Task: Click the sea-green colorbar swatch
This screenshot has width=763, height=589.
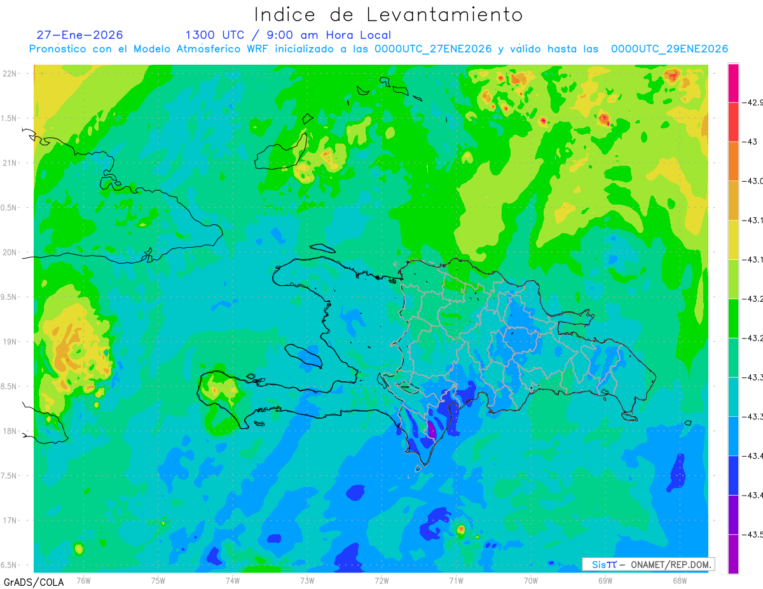Action: (733, 358)
